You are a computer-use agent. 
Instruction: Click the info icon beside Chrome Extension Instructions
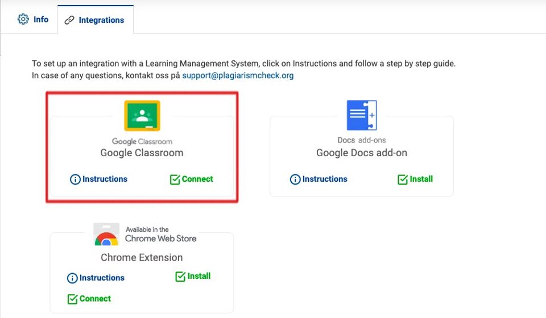pyautogui.click(x=72, y=278)
